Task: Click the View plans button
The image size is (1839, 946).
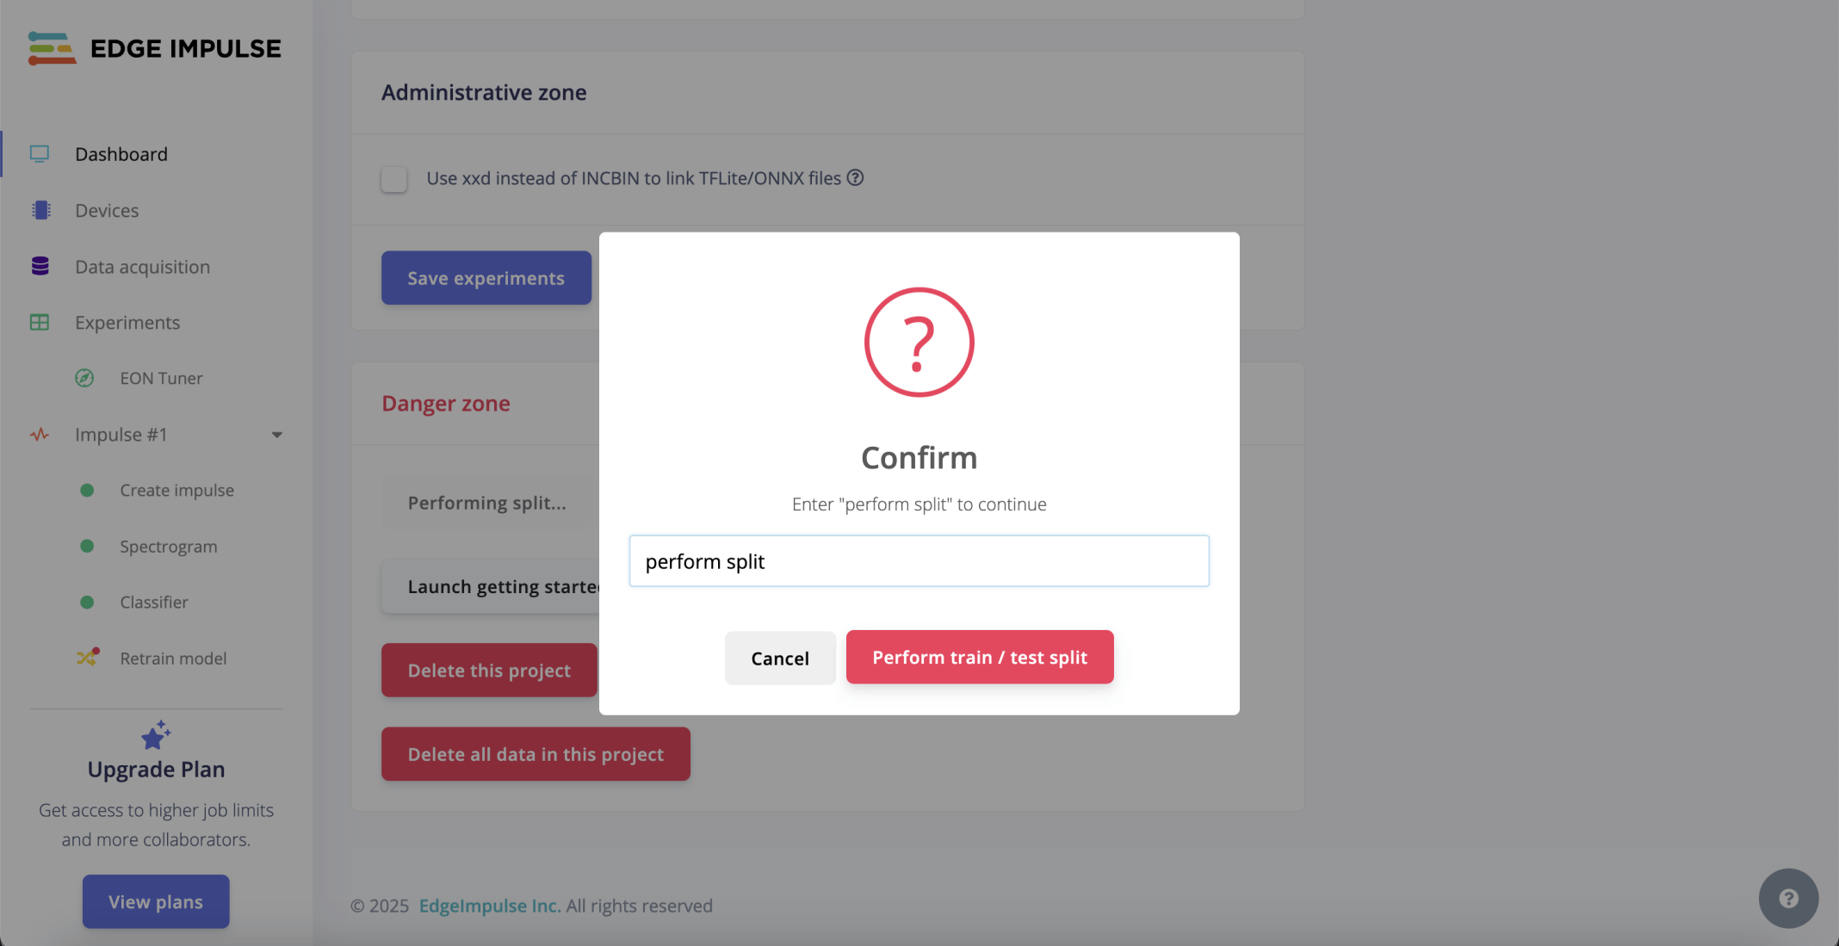Action: pos(156,901)
